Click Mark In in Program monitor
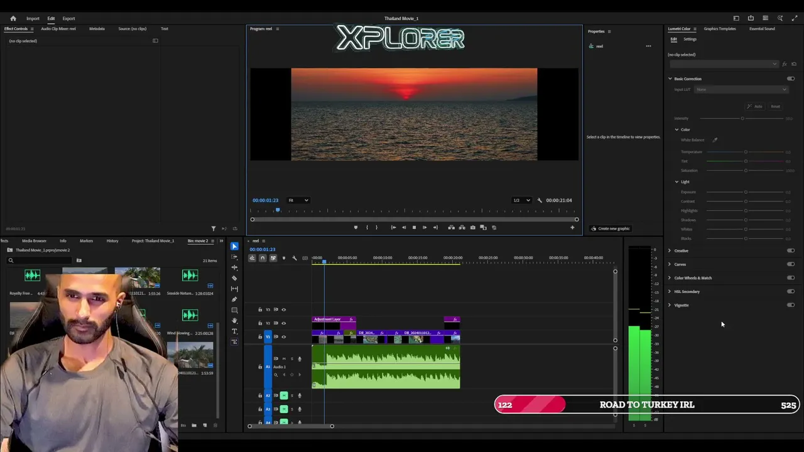The width and height of the screenshot is (804, 452). [367, 227]
